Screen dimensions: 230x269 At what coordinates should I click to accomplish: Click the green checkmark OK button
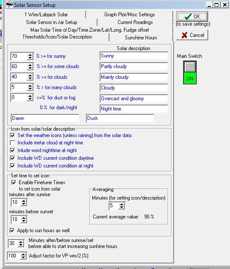[x=192, y=17]
